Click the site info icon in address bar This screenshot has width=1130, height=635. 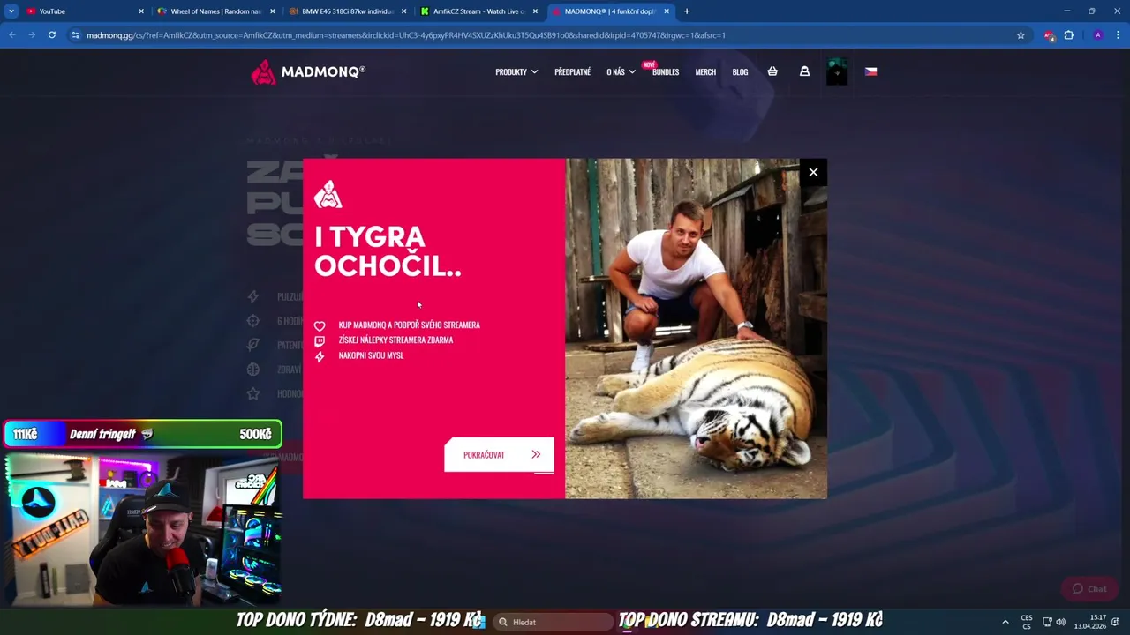[76, 35]
